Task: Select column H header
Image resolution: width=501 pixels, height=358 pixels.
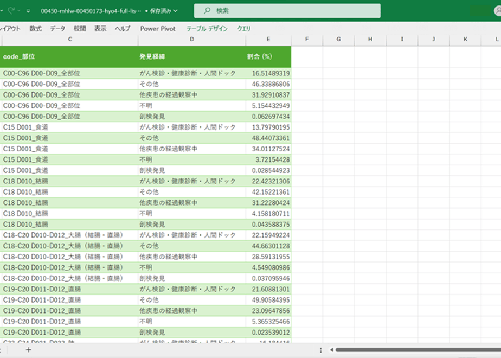Action: coord(370,39)
